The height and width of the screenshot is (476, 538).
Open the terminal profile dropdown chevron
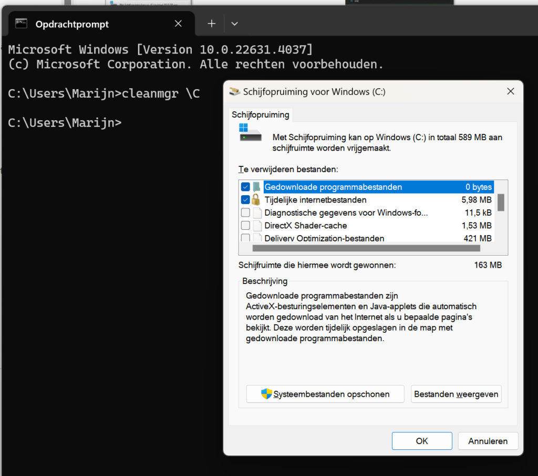(235, 24)
